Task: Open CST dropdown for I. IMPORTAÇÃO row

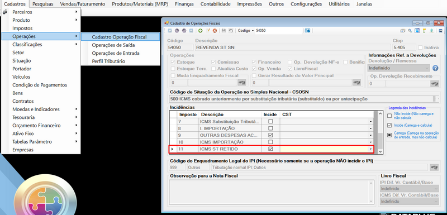Action: [x=370, y=128]
